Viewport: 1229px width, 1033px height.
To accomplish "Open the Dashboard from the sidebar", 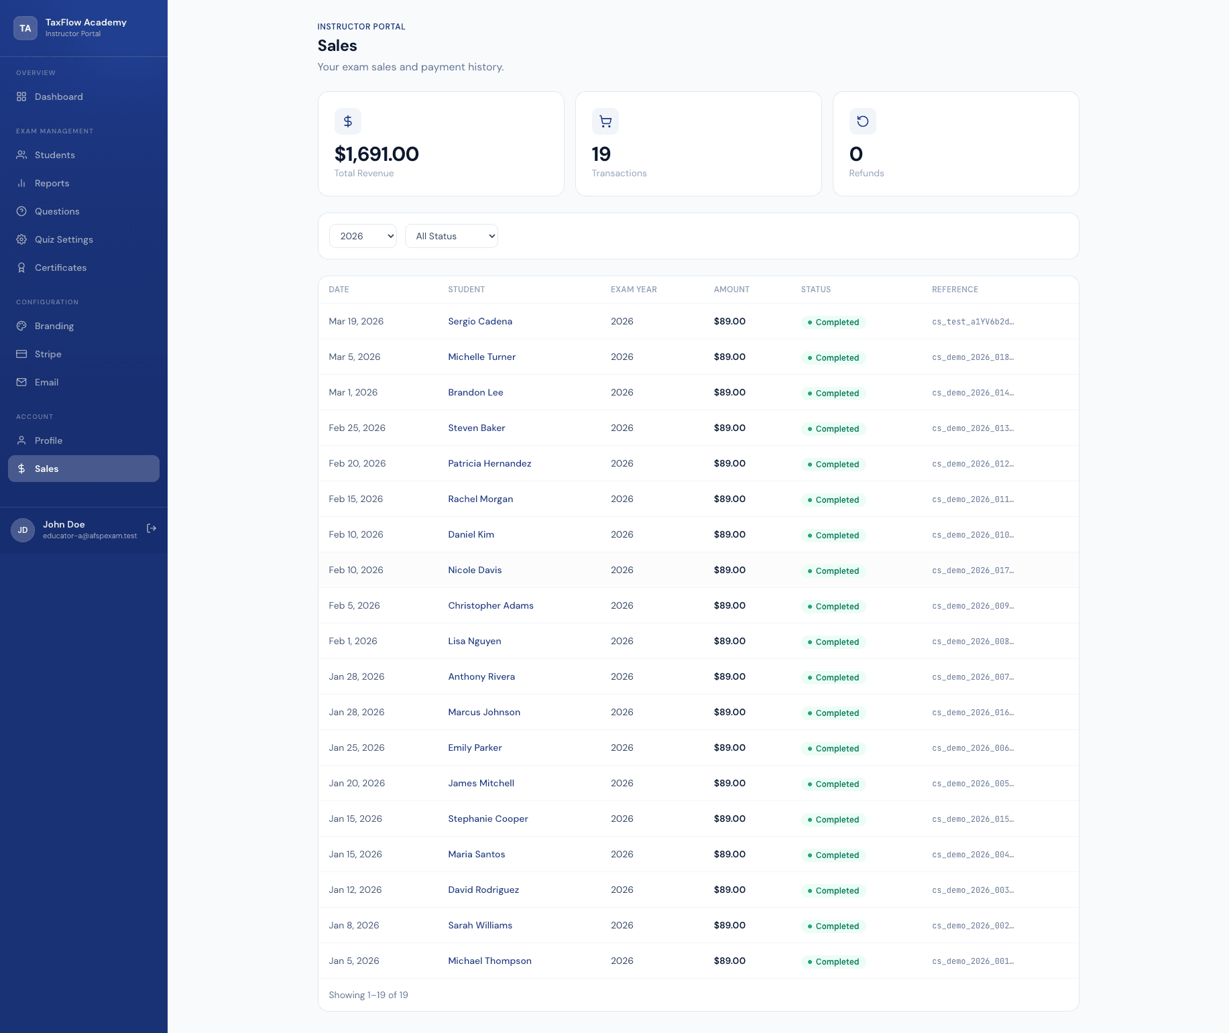I will pos(21,97).
